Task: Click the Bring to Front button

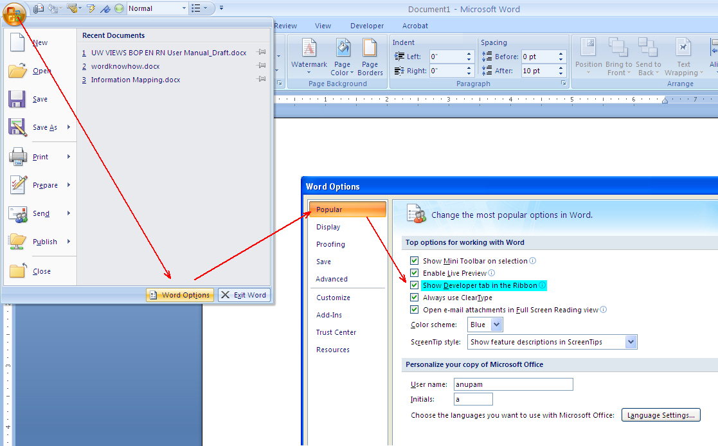Action: 618,57
